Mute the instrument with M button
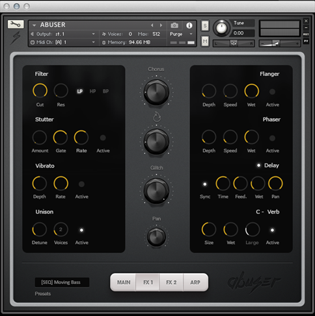Screen dimensions: 315x316 pos(205,41)
